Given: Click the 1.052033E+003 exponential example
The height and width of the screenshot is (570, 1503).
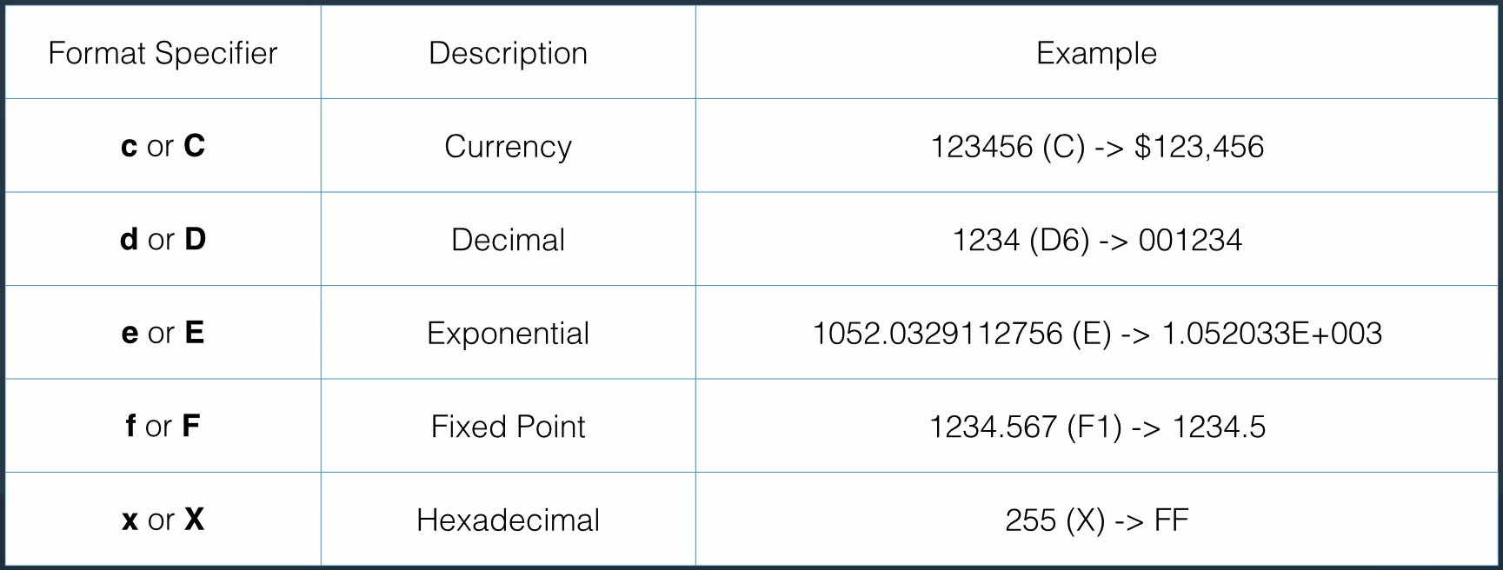Looking at the screenshot, I should coord(1272,334).
